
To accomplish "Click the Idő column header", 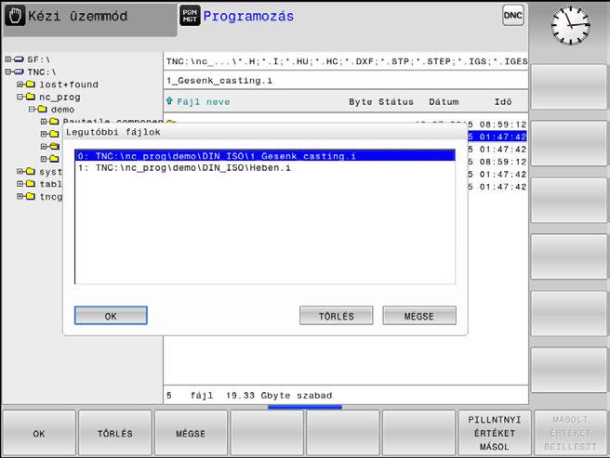I will (503, 102).
